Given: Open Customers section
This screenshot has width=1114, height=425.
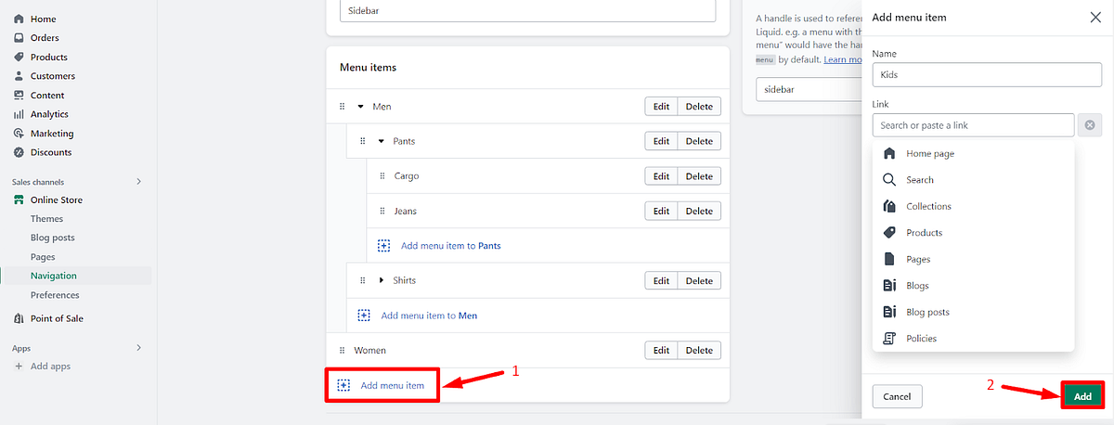Looking at the screenshot, I should tap(53, 76).
